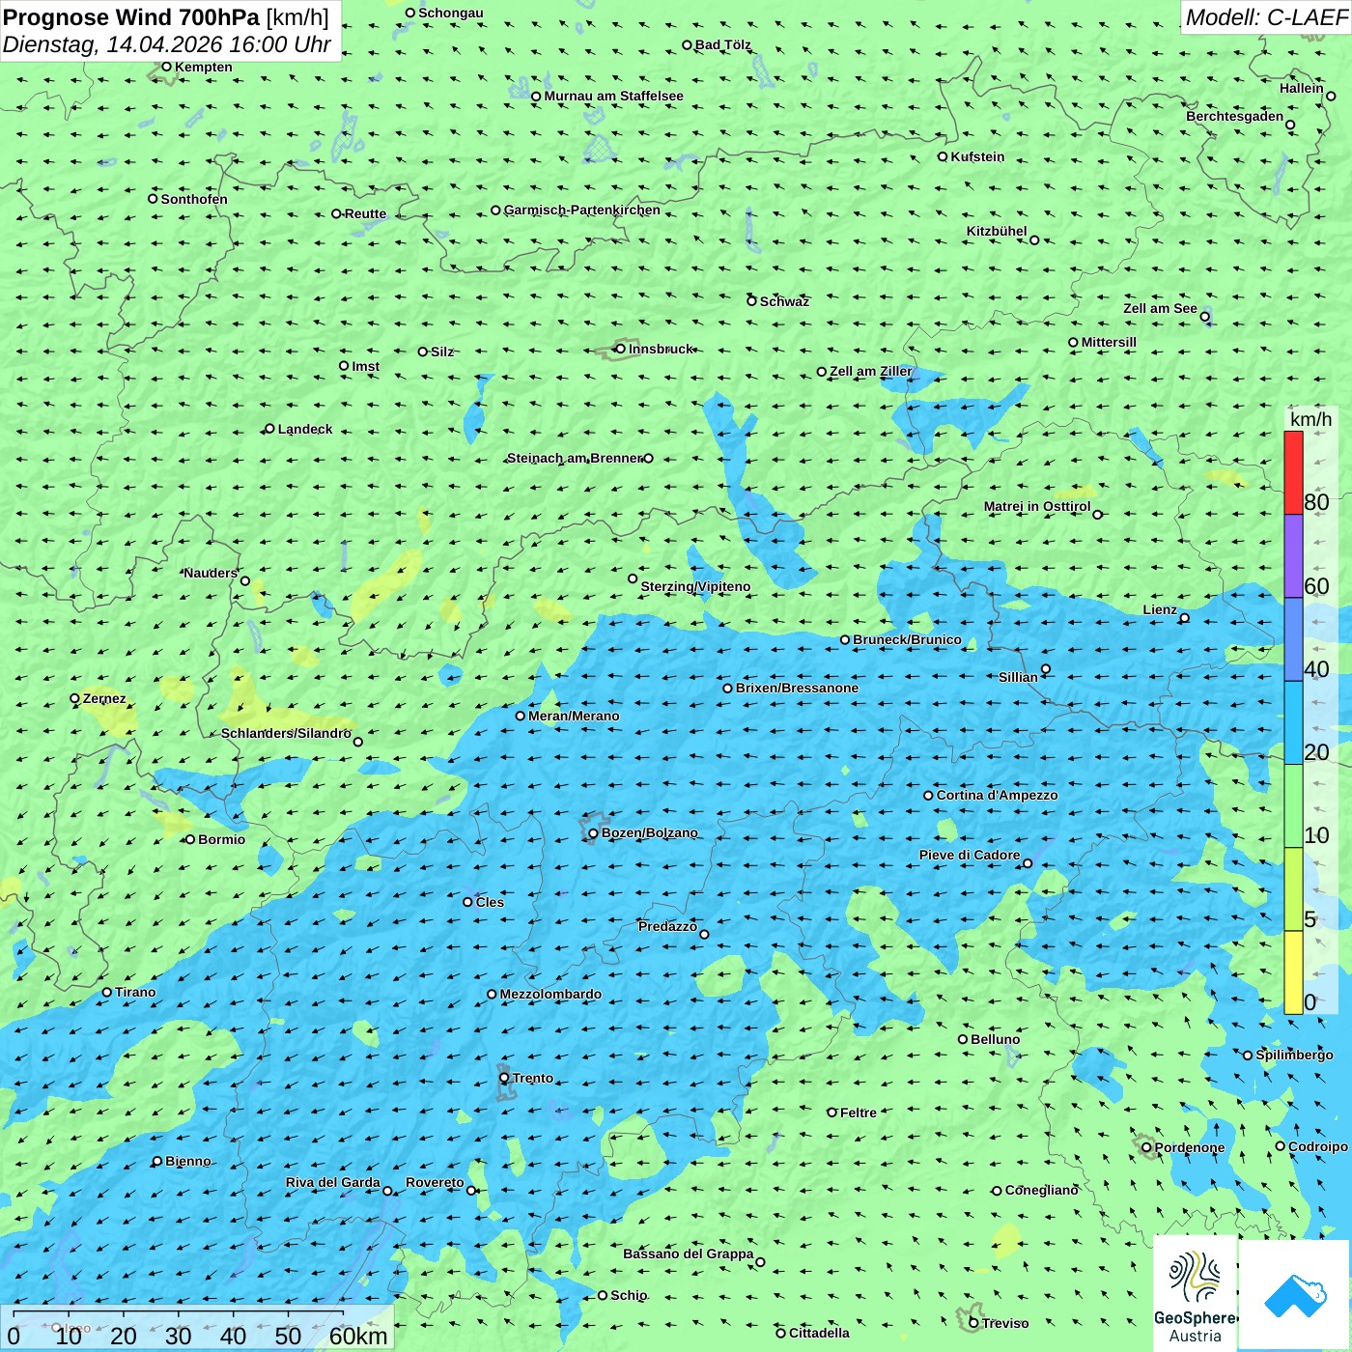The width and height of the screenshot is (1352, 1352).
Task: Click the Trento city marker
Action: point(504,1078)
